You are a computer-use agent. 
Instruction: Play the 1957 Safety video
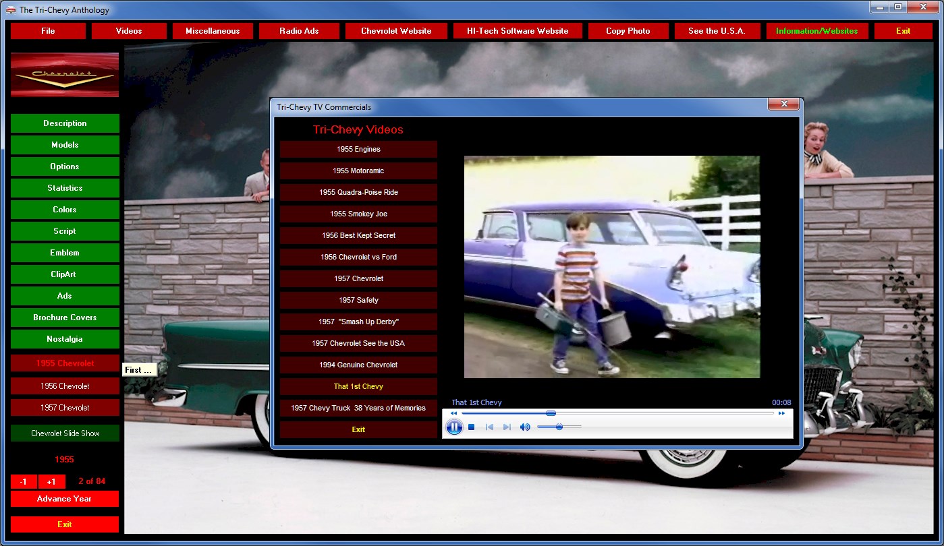tap(358, 301)
